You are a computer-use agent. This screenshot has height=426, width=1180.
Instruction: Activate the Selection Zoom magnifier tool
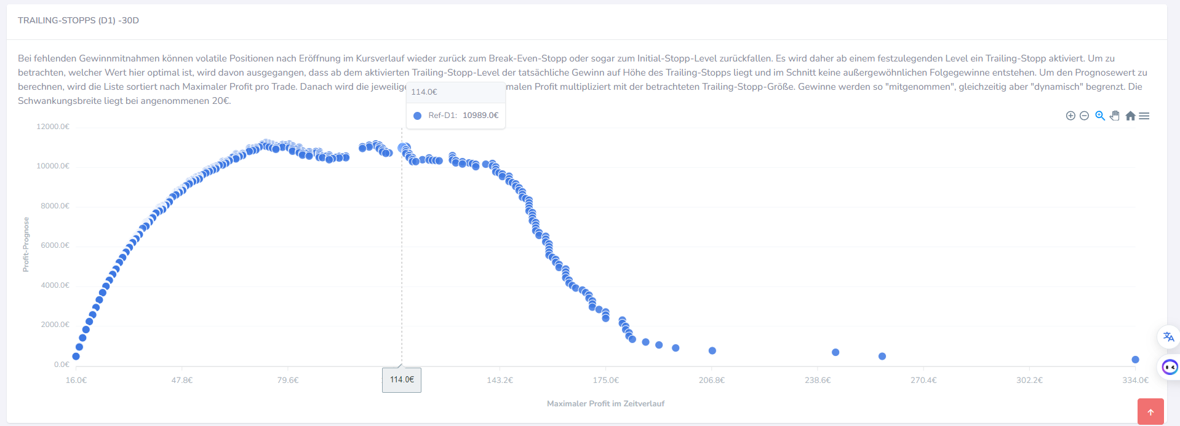[x=1100, y=116]
